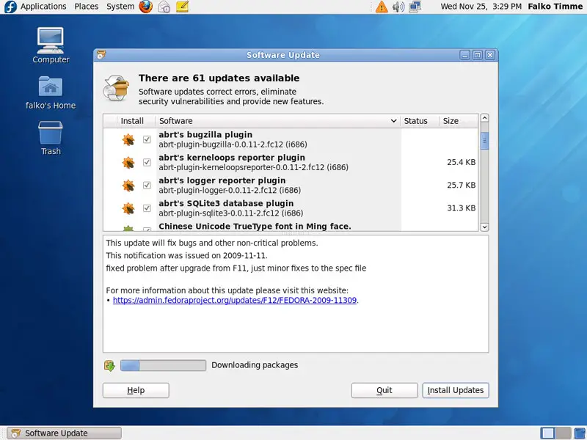Click the package box icon beside updates heading
The width and height of the screenshot is (587, 440).
[x=116, y=88]
